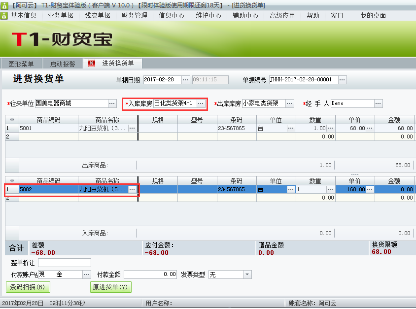Open 窗口 menu

pyautogui.click(x=337, y=16)
